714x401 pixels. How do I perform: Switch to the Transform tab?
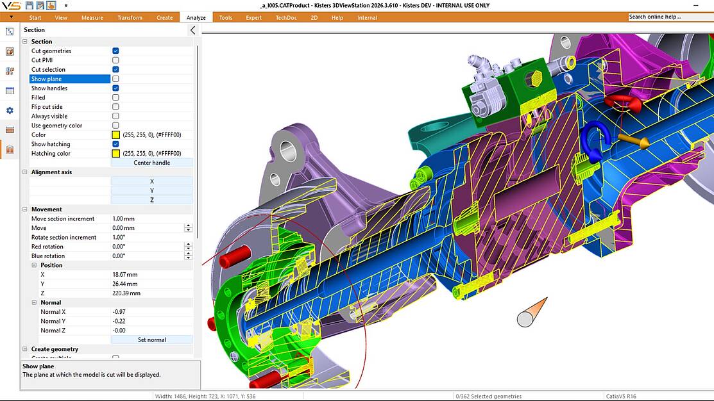point(130,18)
